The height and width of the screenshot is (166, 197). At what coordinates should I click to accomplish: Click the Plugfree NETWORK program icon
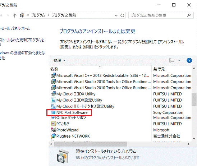53,136
